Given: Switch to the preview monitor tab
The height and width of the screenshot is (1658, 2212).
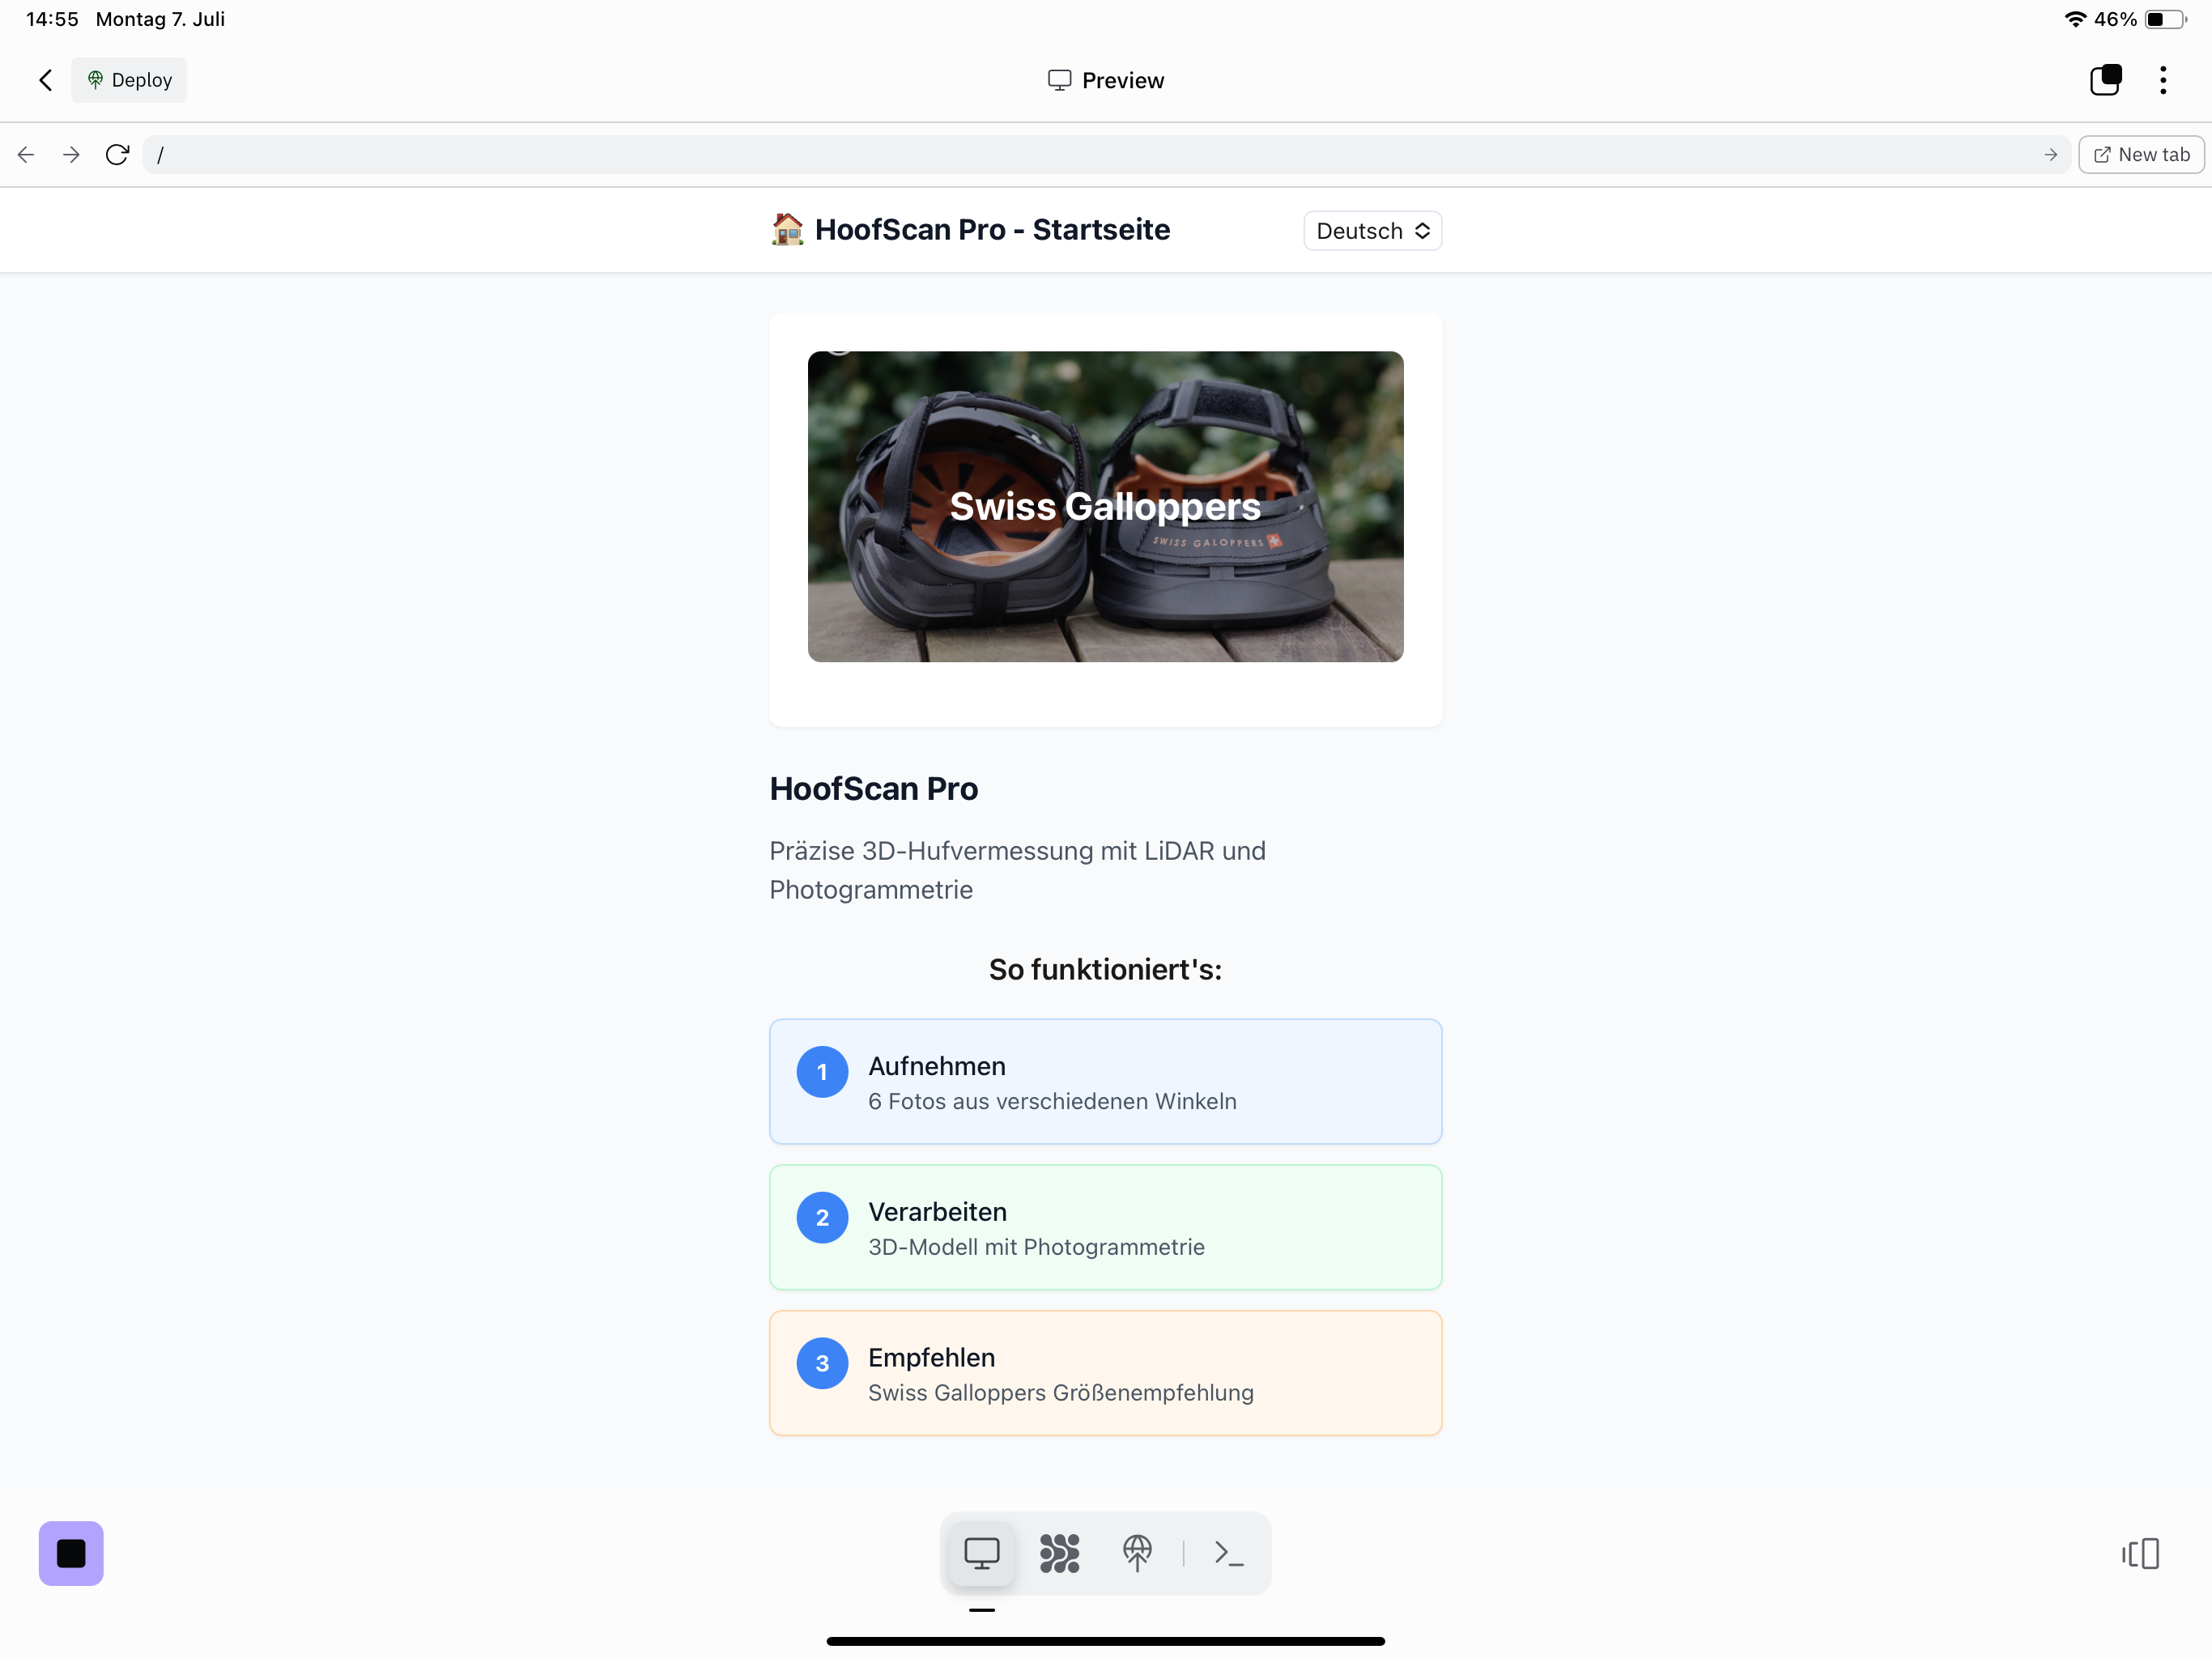Looking at the screenshot, I should (981, 1553).
